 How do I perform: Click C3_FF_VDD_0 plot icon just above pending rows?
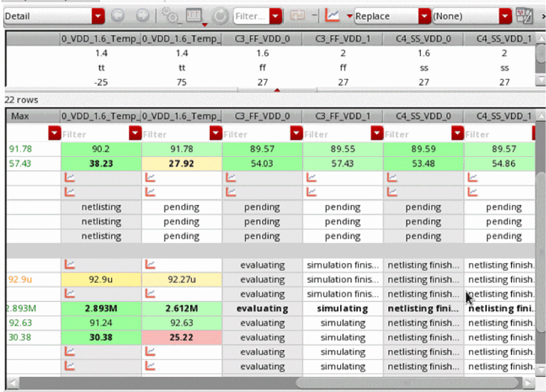click(x=231, y=192)
